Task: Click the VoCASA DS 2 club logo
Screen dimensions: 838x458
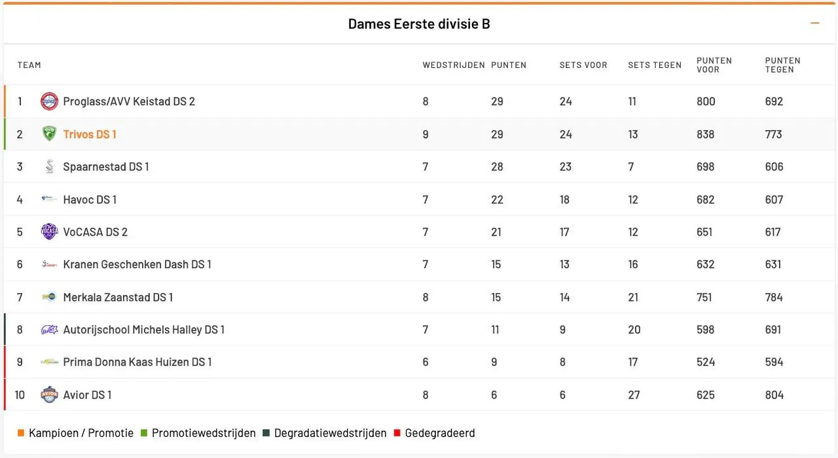Action: 49,232
